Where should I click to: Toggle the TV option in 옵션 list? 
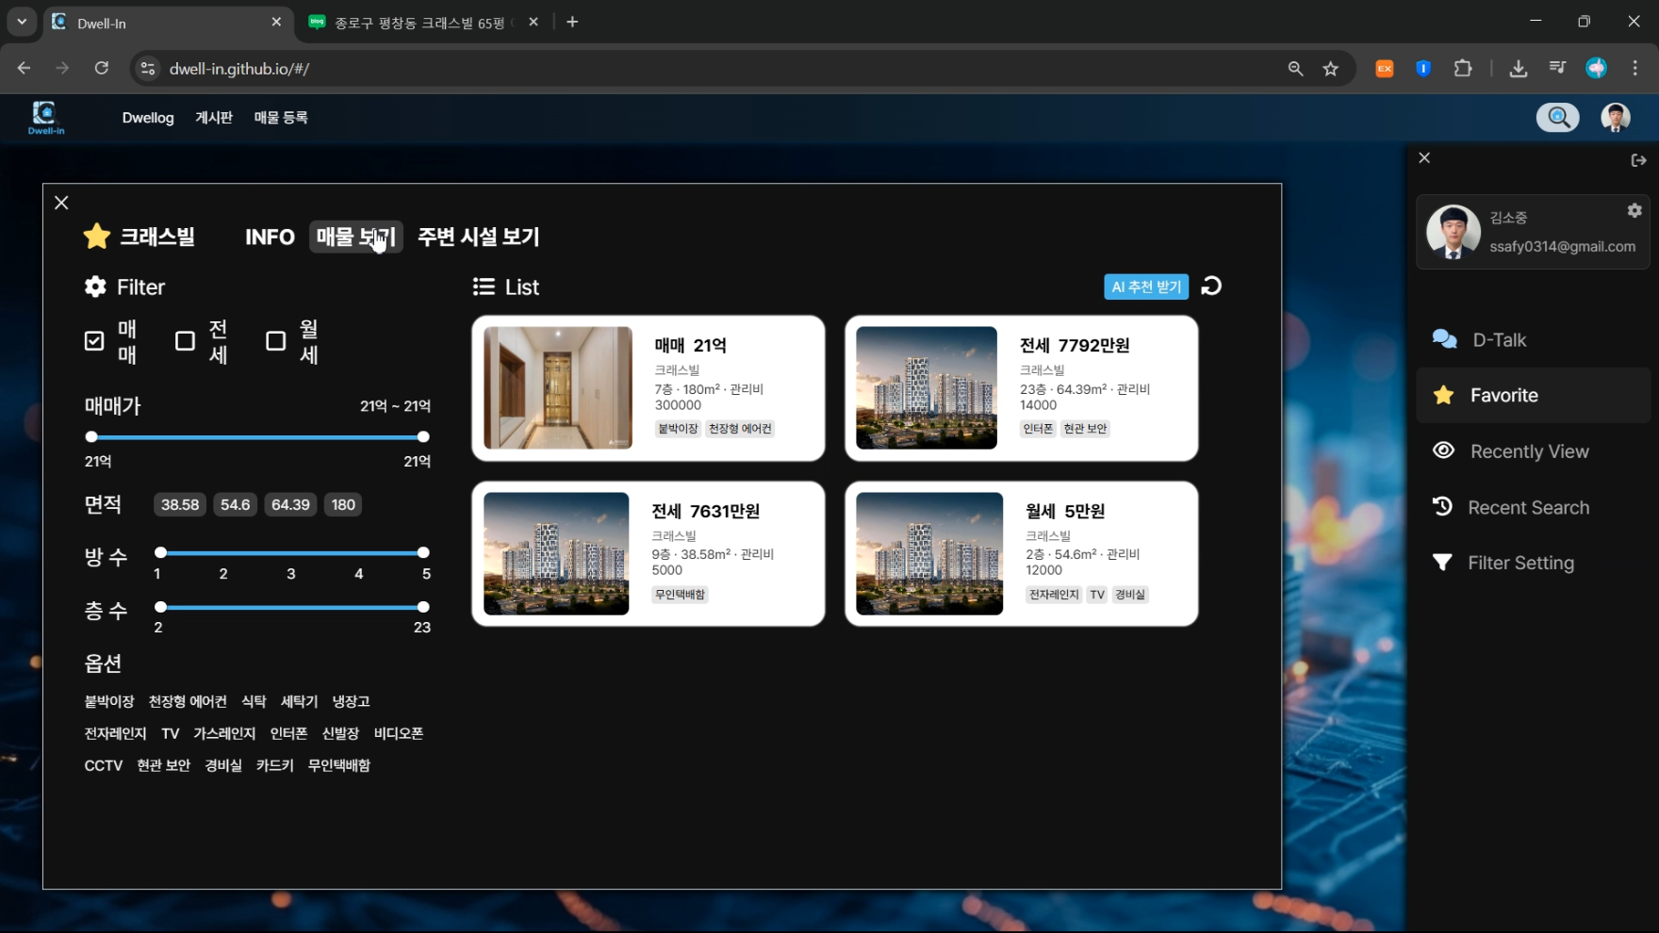[x=170, y=733]
